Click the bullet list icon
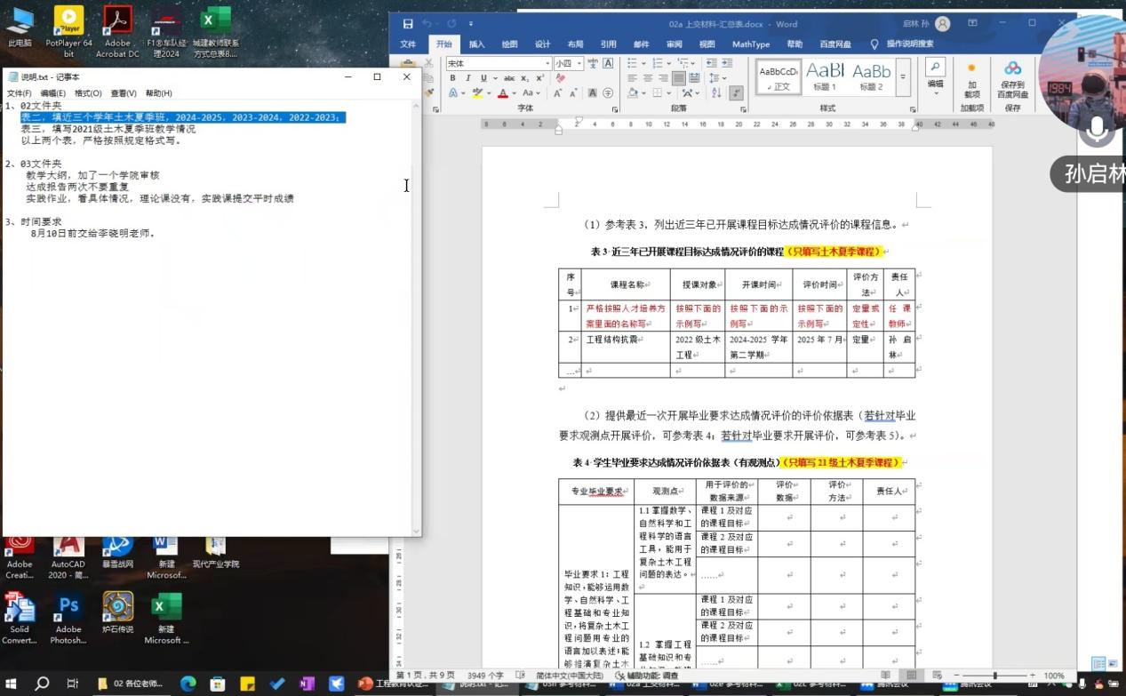1126x696 pixels. point(633,63)
